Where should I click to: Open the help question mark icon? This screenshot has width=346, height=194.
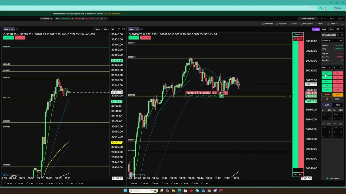point(340,19)
